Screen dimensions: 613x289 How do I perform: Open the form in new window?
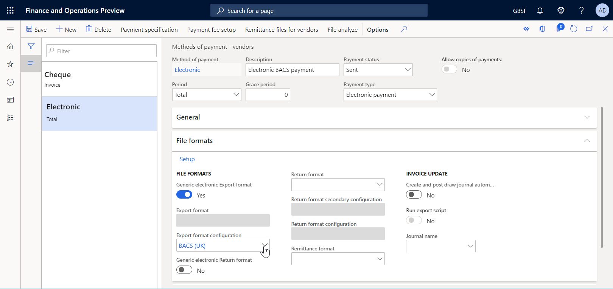(589, 29)
